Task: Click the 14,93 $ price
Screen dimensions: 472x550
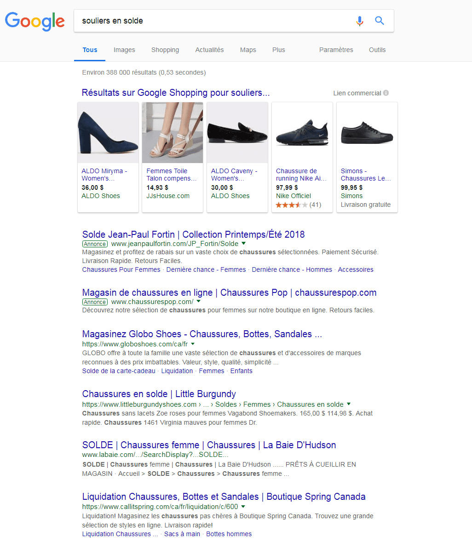Action: click(x=157, y=187)
